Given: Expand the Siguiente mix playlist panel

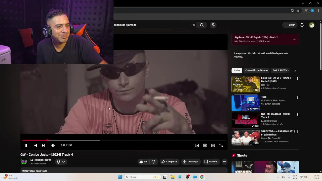Looking at the screenshot, I should tap(294, 39).
